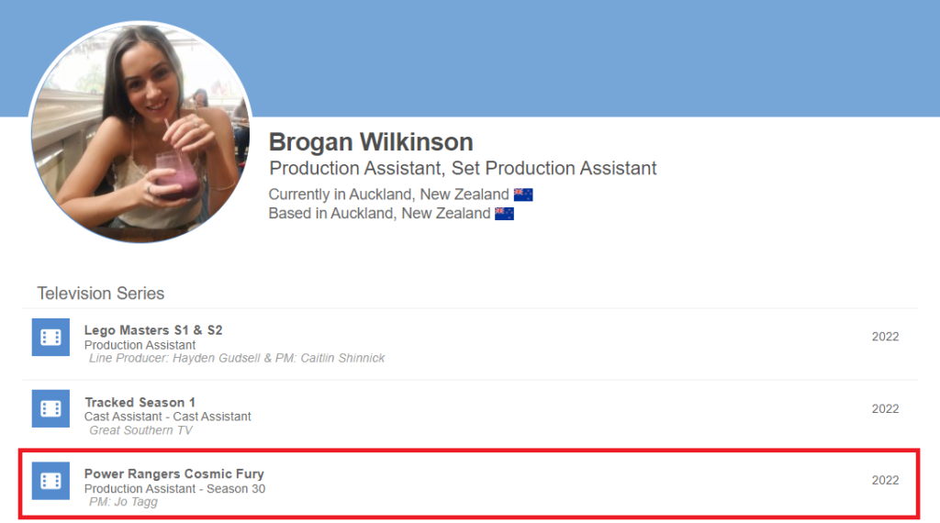Click the 2022 year on Lego Masters row
This screenshot has width=940, height=523.
[x=885, y=337]
